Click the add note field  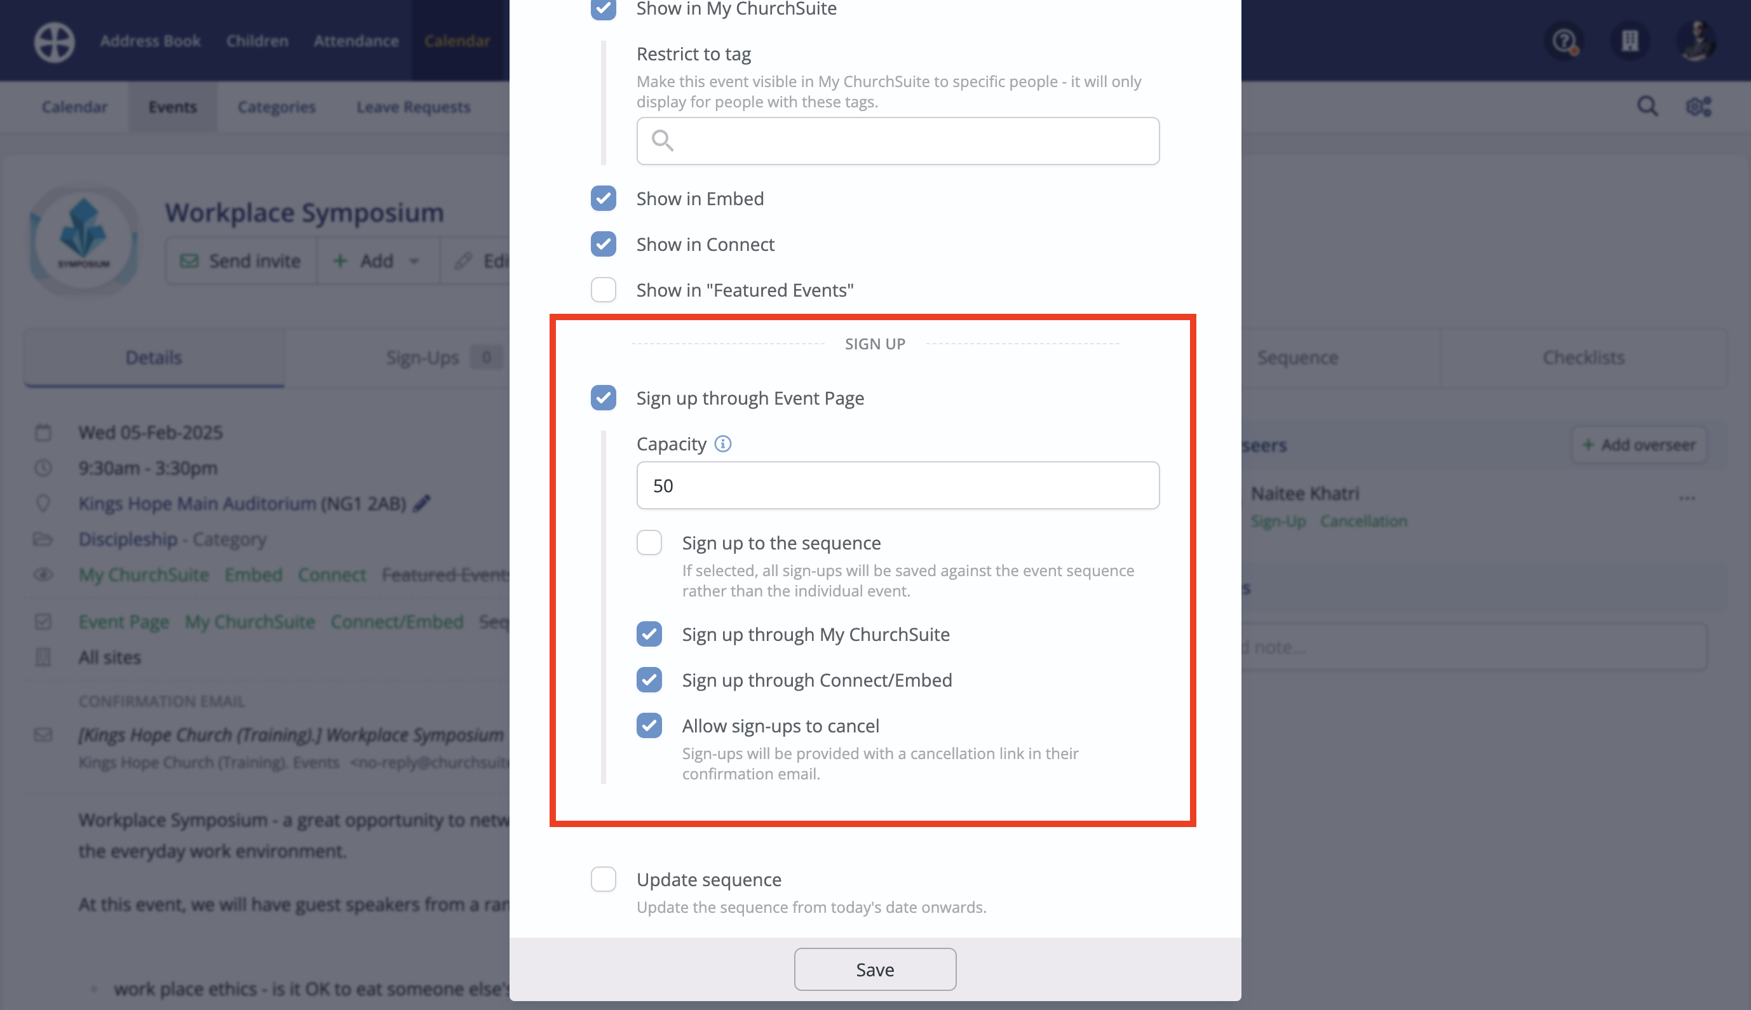(1474, 647)
